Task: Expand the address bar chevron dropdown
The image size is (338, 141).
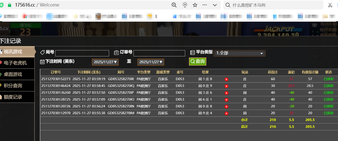Action: click(215, 5)
